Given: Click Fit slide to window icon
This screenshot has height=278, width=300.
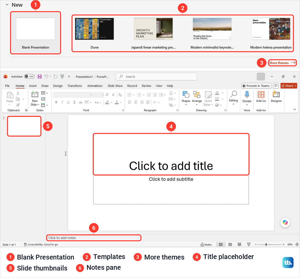Looking at the screenshot, I should tap(297, 245).
